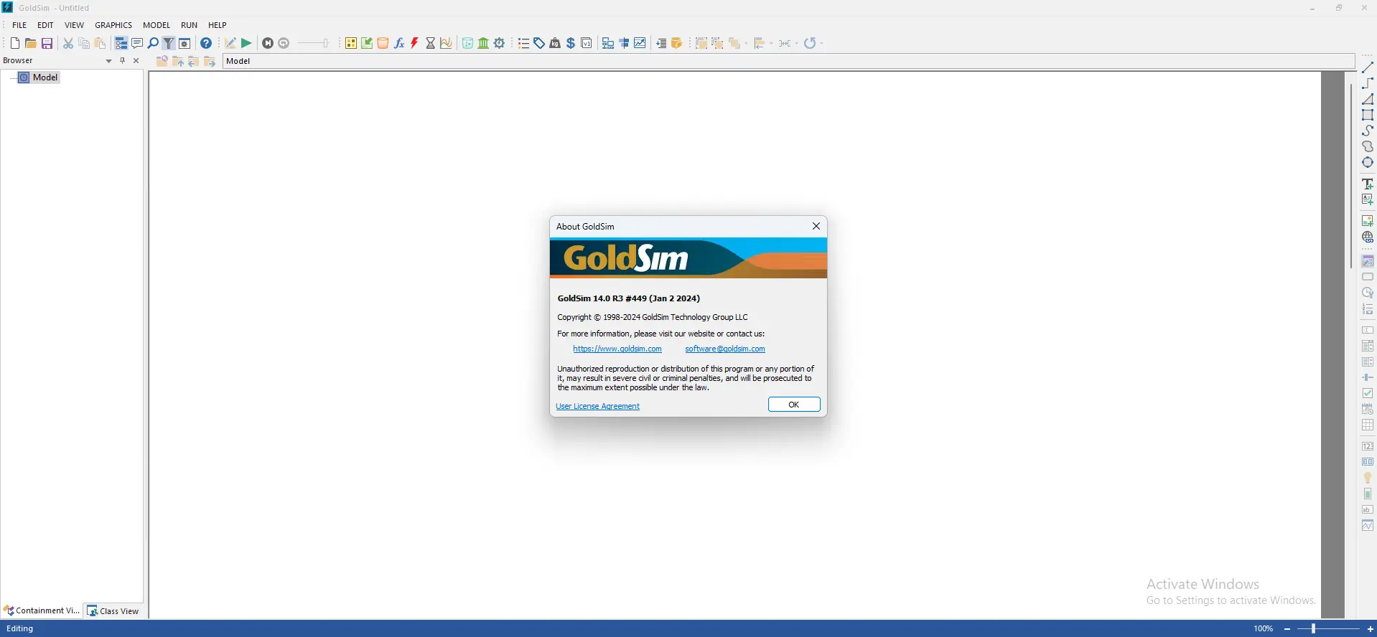Click the yellow grid element icon
This screenshot has height=637, width=1377.
[351, 44]
